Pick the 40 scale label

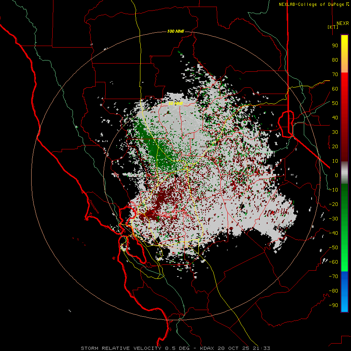click(335, 118)
